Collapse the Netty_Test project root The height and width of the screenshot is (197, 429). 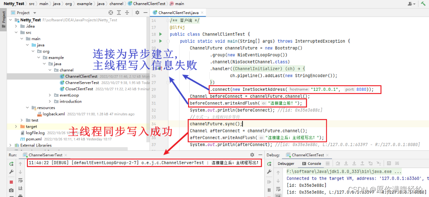11,20
